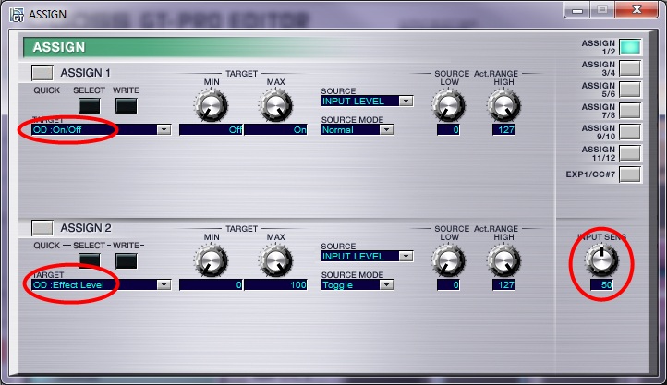Viewport: 667px width, 385px height.
Task: Open the Assign 9/10 page
Action: tap(630, 131)
